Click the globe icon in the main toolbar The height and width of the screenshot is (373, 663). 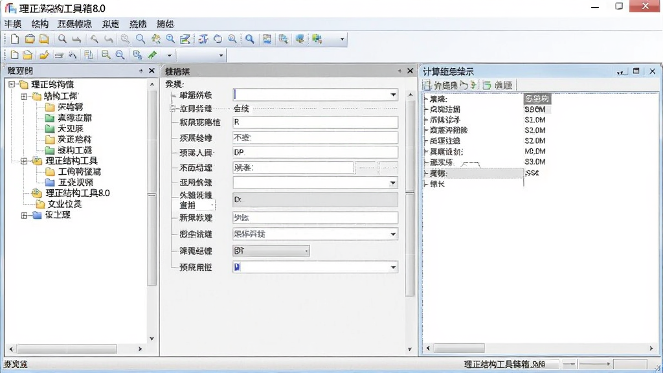tap(156, 40)
